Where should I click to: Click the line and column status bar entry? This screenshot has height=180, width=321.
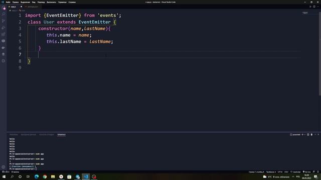click(256, 172)
